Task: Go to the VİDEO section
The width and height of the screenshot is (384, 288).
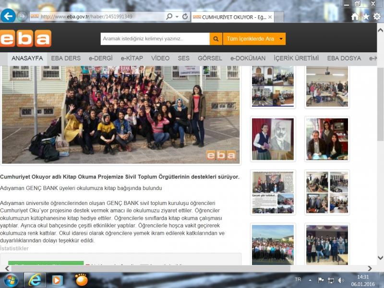Action: pos(160,58)
